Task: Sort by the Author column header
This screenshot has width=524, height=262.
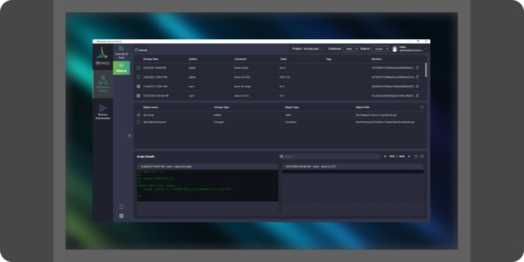Action: [x=193, y=59]
